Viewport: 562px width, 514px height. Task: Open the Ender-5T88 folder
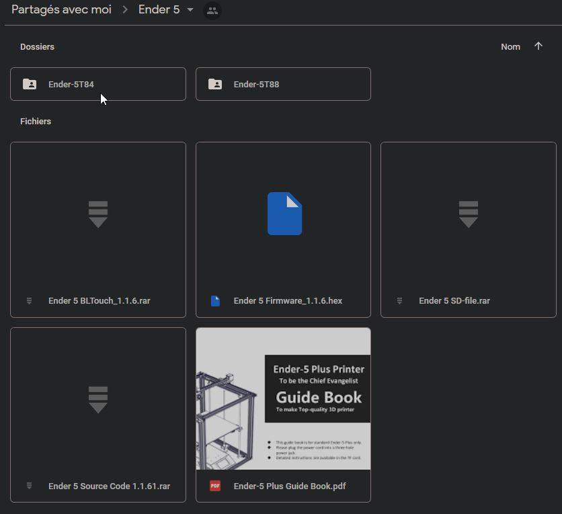pos(283,84)
